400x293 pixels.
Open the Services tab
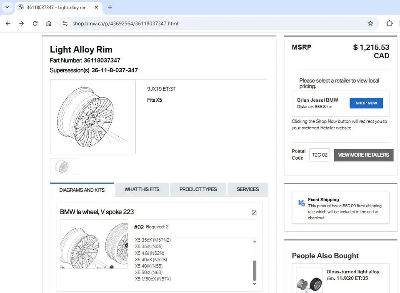point(247,189)
